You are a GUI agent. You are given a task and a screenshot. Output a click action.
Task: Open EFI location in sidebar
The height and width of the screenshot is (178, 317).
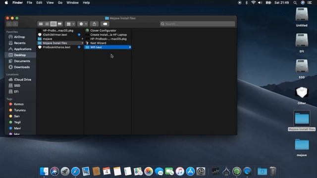pyautogui.click(x=16, y=91)
